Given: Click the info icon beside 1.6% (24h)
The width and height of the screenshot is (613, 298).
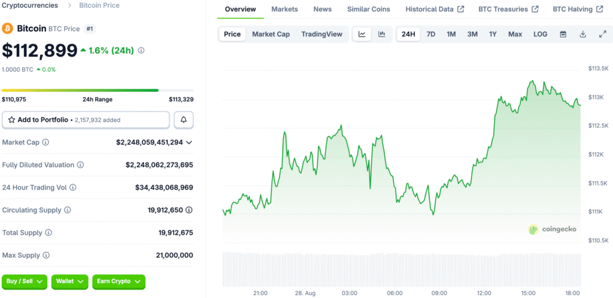Looking at the screenshot, I should point(141,50).
